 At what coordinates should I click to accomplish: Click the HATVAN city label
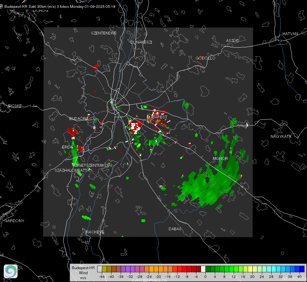(x=290, y=34)
